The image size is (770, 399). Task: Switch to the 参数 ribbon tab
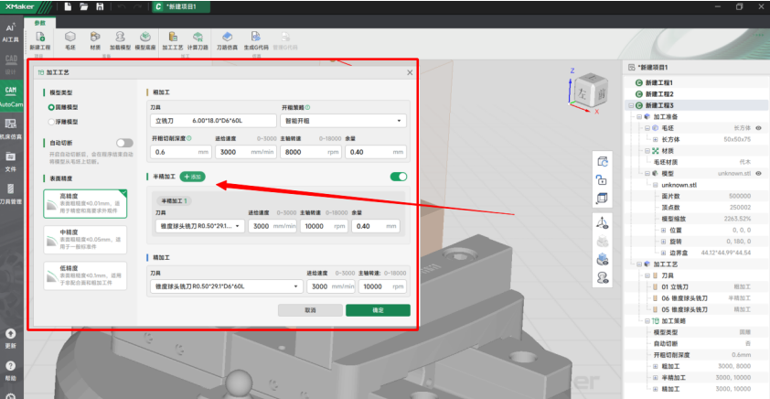[x=38, y=22]
